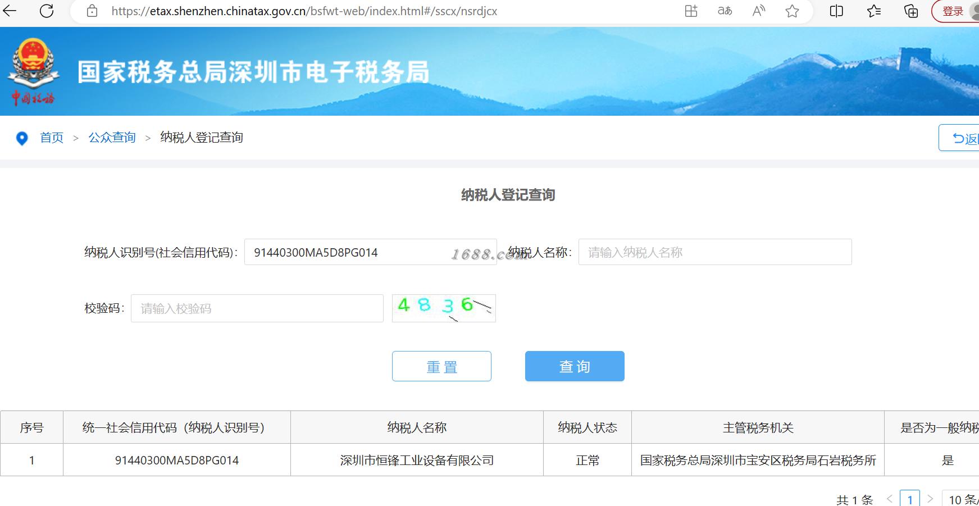Click the 是 general taxpayer cell
This screenshot has width=979, height=506.
[x=932, y=461]
